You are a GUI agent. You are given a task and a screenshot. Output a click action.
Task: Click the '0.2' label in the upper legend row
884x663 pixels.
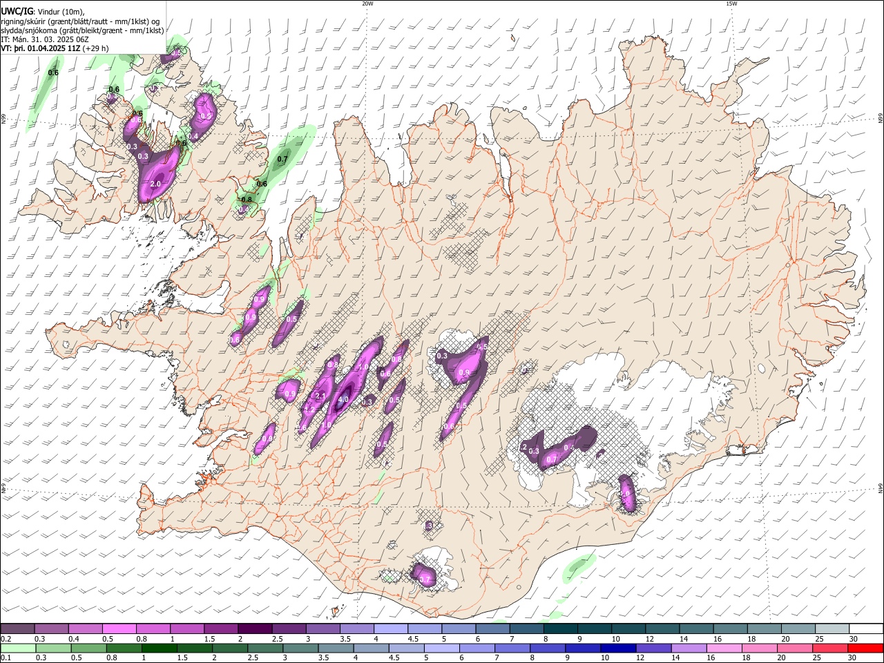click(6, 639)
